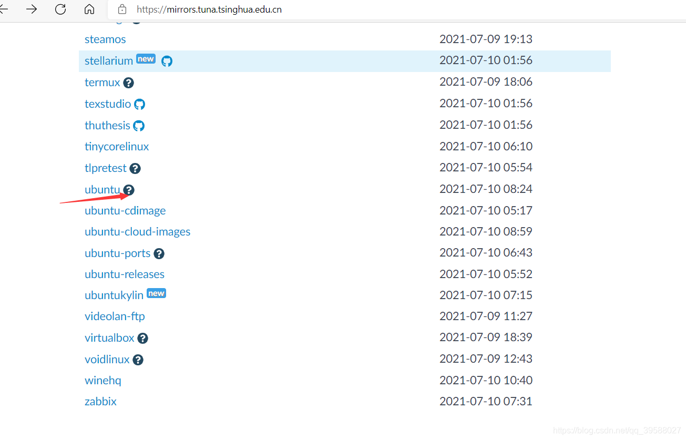Select winehq sync time 2021-07-10 10:40
Viewport: 686px width, 440px height.
[486, 380]
